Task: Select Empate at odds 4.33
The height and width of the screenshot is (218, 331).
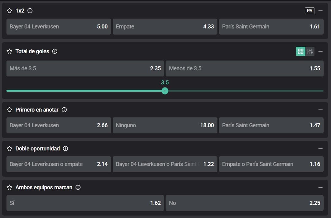Action: (x=165, y=27)
